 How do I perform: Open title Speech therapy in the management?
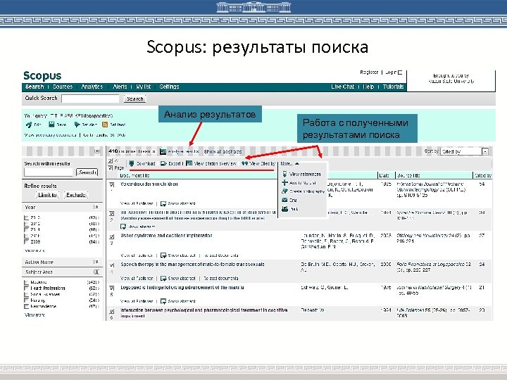click(192, 265)
